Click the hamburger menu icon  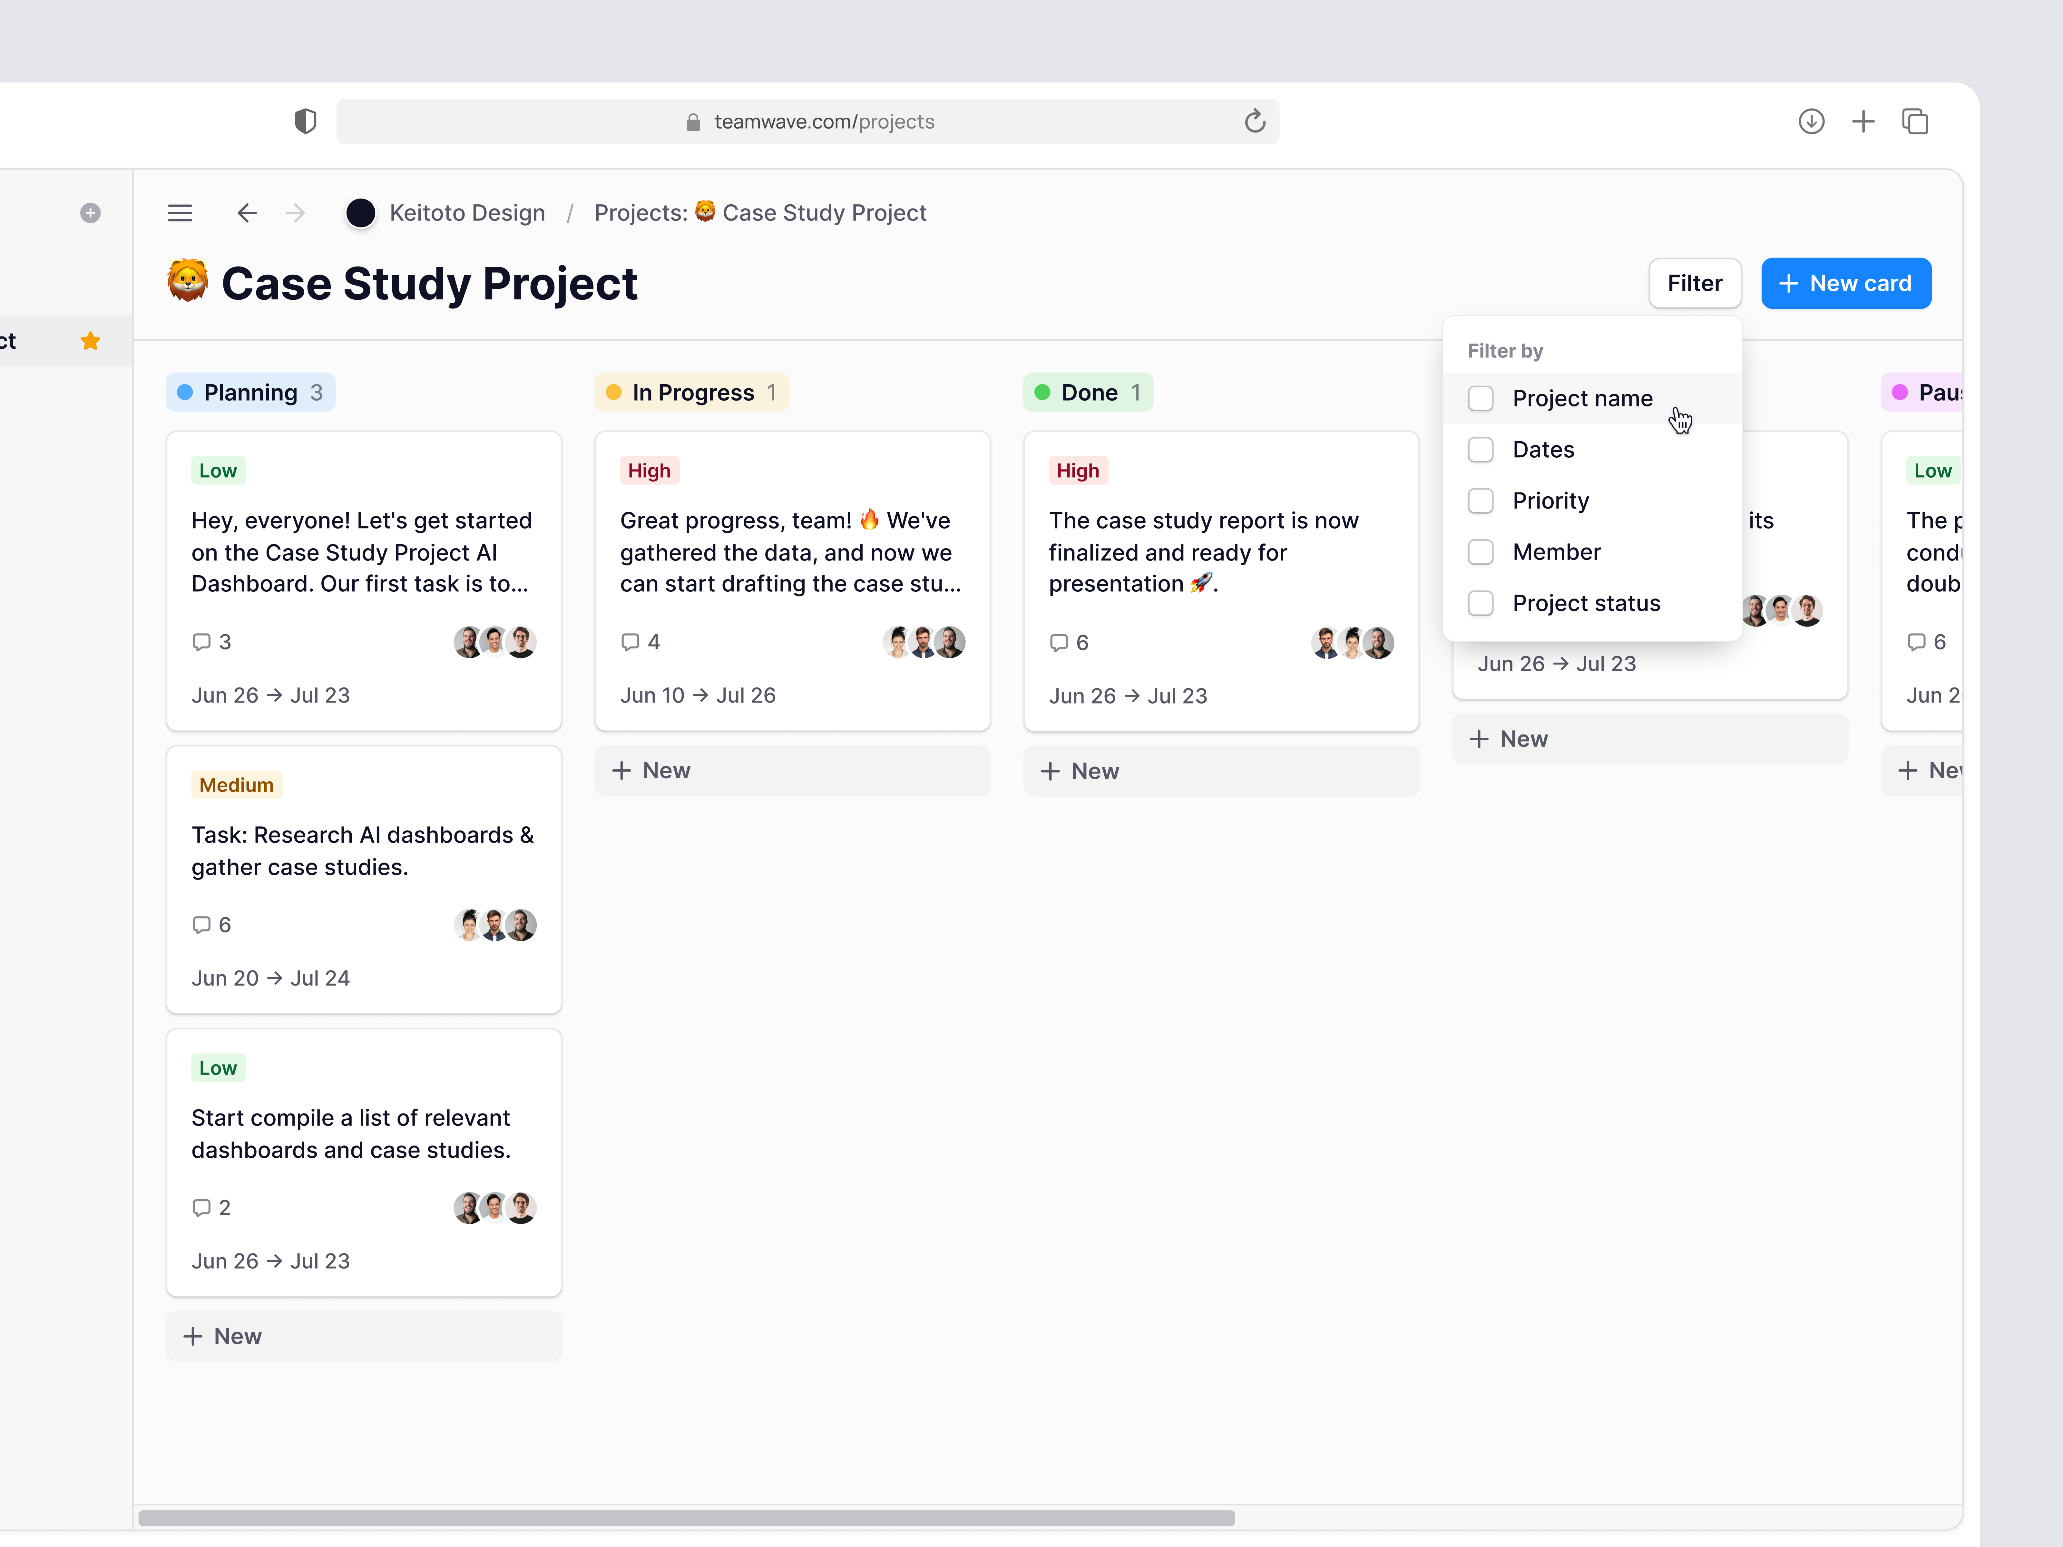pyautogui.click(x=180, y=213)
